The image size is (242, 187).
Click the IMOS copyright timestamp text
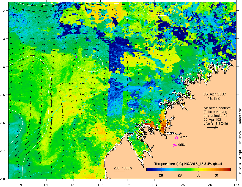click(x=240, y=141)
